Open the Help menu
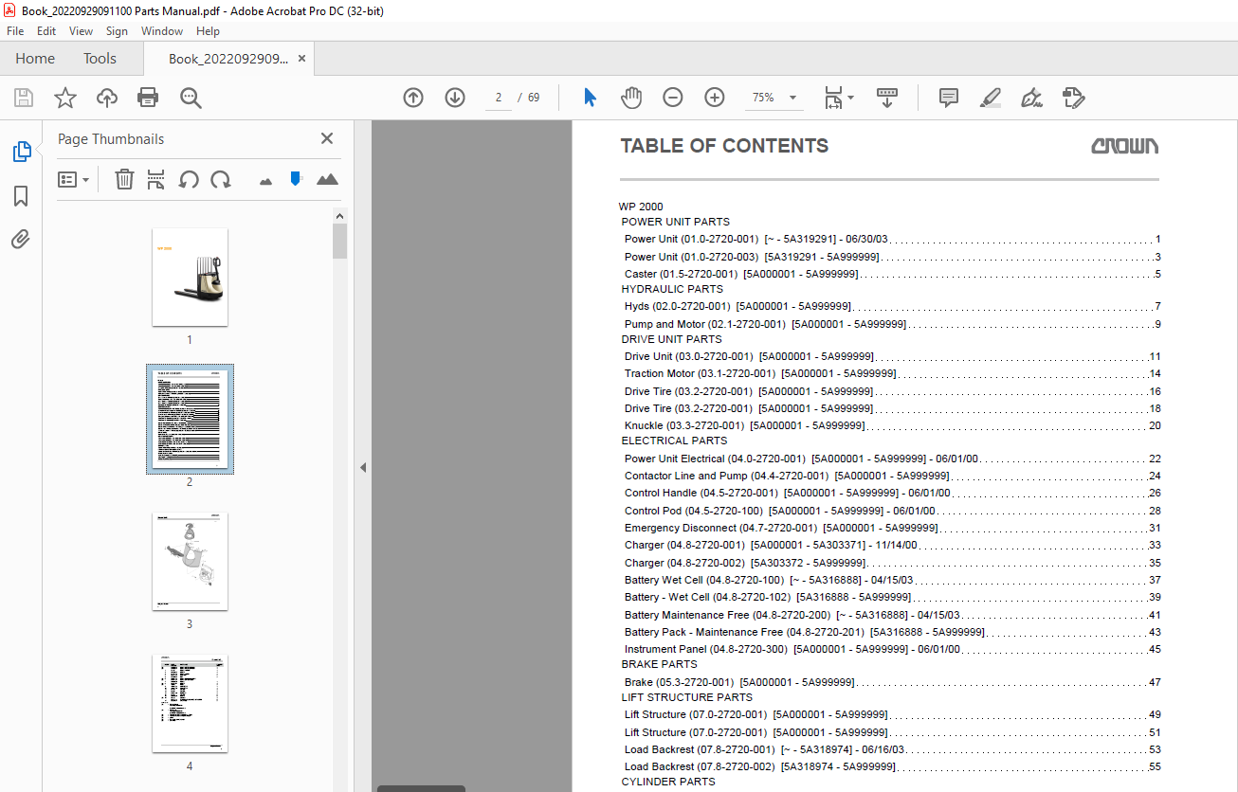 pyautogui.click(x=208, y=31)
